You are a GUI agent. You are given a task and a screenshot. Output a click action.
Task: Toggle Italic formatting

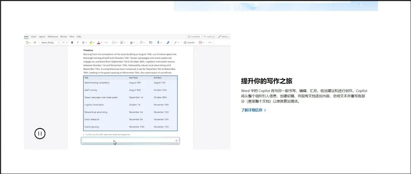[x=78, y=43]
